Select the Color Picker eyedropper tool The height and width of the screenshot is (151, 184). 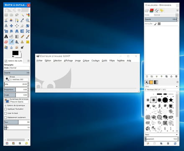[x=22, y=20]
